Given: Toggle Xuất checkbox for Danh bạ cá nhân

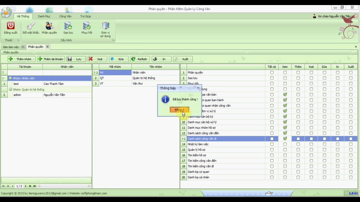Looking at the screenshot, I should (x=351, y=177).
